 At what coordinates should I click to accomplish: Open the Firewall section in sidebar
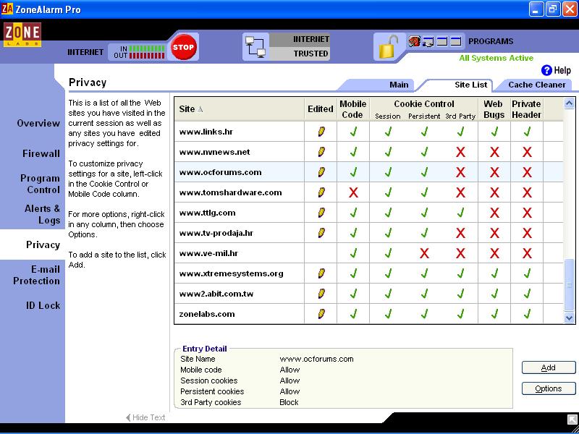tap(41, 153)
